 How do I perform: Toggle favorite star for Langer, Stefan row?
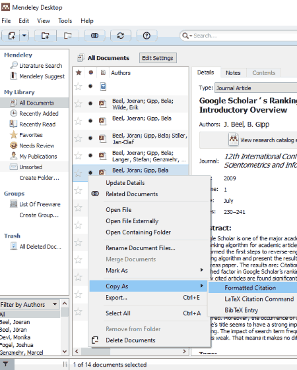79,156
